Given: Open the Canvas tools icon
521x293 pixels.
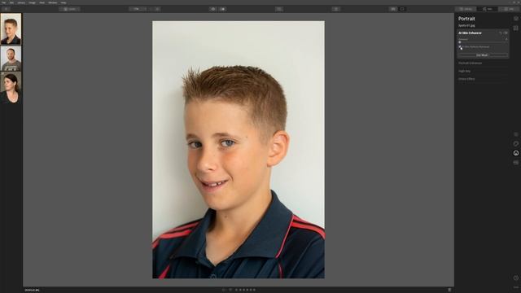Looking at the screenshot, I should [515, 28].
